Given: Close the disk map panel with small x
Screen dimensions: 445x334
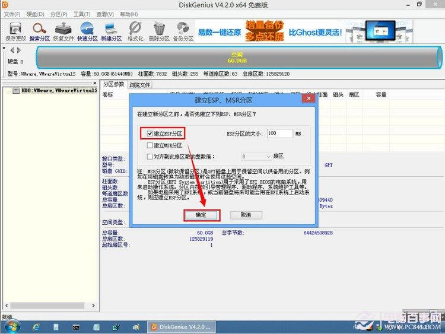Looking at the screenshot, I should tap(4, 48).
